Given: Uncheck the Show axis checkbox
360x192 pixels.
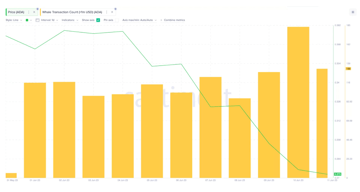Looking at the screenshot, I should coord(98,20).
